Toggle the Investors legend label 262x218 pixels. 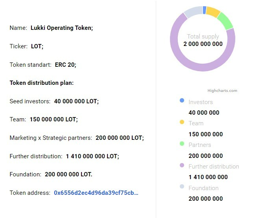click(x=201, y=102)
